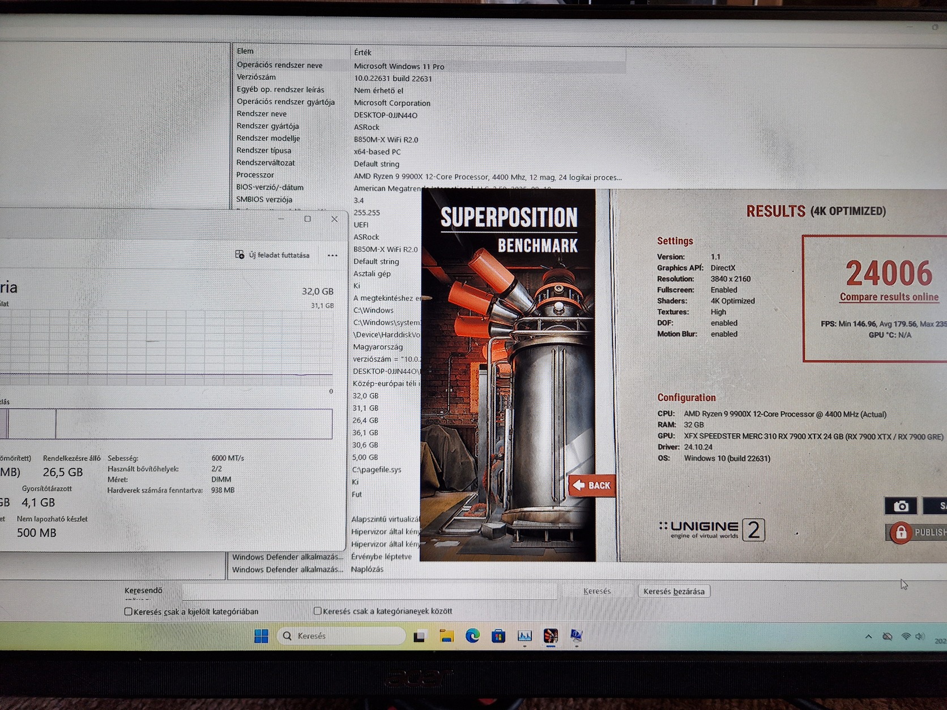
Task: Click 'Új feladat futtatása' in Task Manager
Action: pos(272,255)
